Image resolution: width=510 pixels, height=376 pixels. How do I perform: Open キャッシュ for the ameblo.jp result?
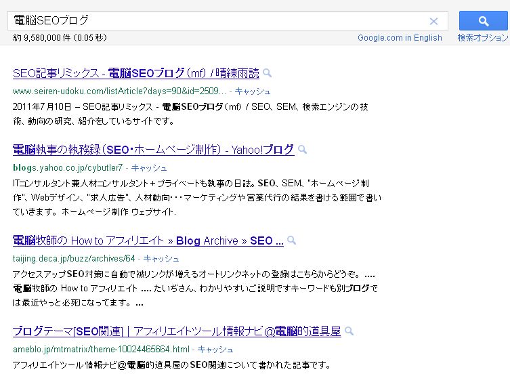point(215,350)
